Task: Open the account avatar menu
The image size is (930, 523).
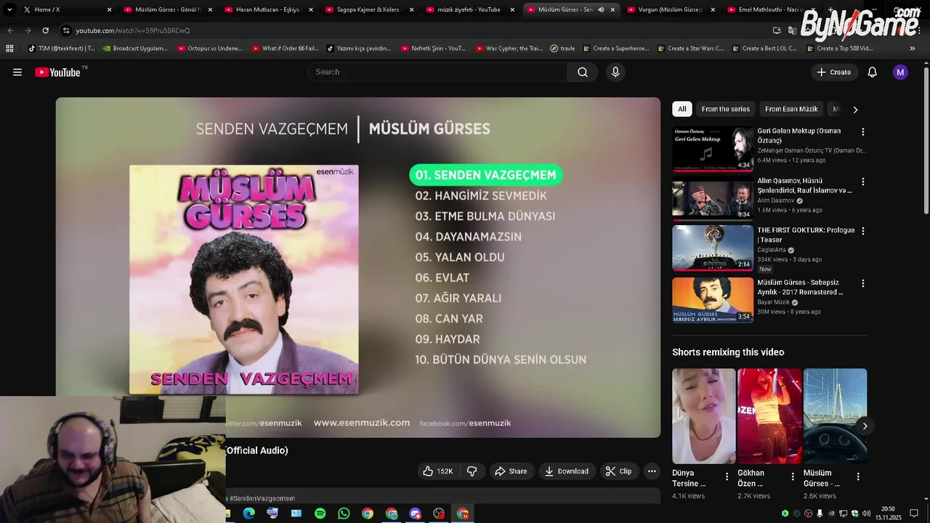Action: [x=900, y=72]
